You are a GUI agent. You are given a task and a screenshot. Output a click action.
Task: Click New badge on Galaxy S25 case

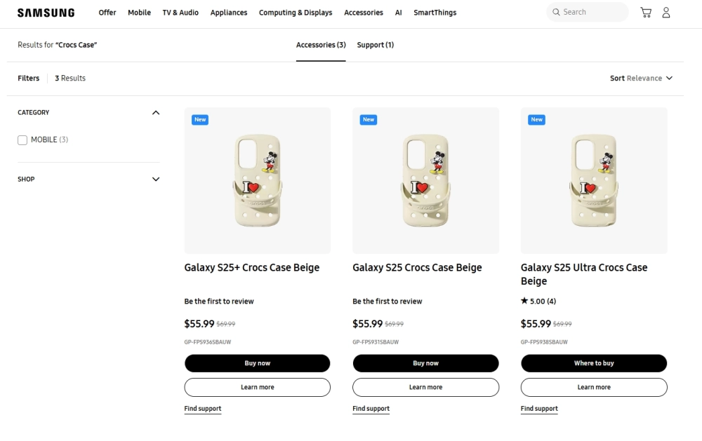(x=369, y=120)
